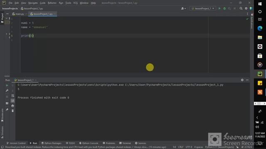Image resolution: width=266 pixels, height=149 pixels.
Task: Open Sticky Notes taskbar icon
Action: [x=260, y=83]
